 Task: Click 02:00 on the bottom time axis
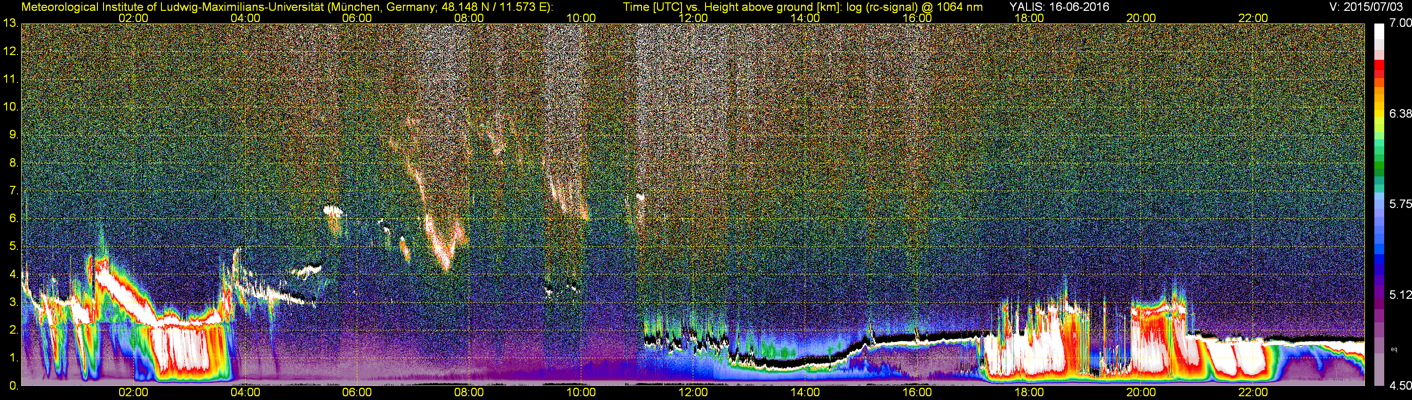133,392
